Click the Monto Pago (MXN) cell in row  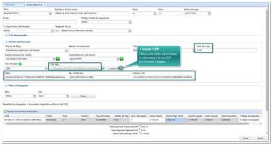(x=176, y=120)
